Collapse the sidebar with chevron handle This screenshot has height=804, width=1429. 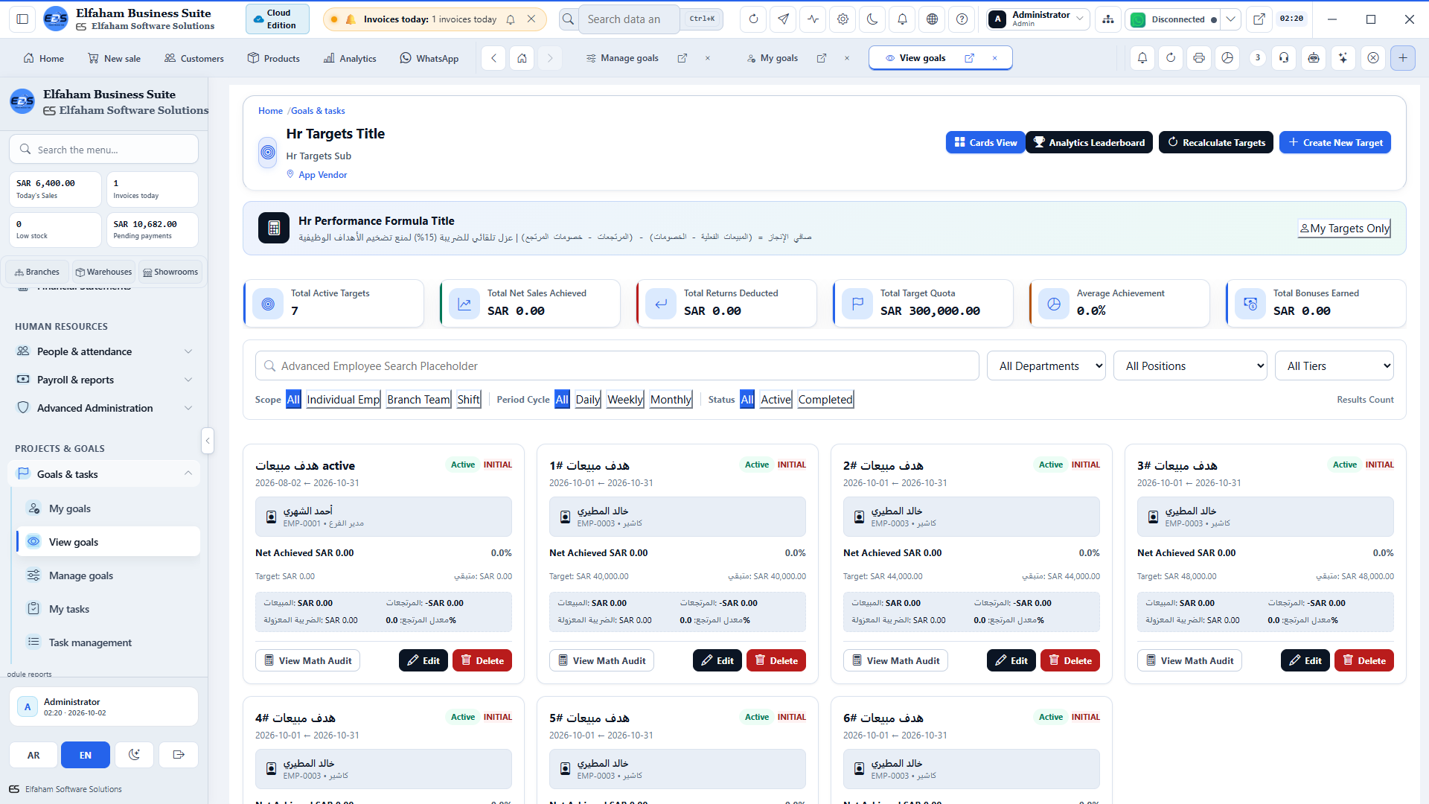point(208,441)
